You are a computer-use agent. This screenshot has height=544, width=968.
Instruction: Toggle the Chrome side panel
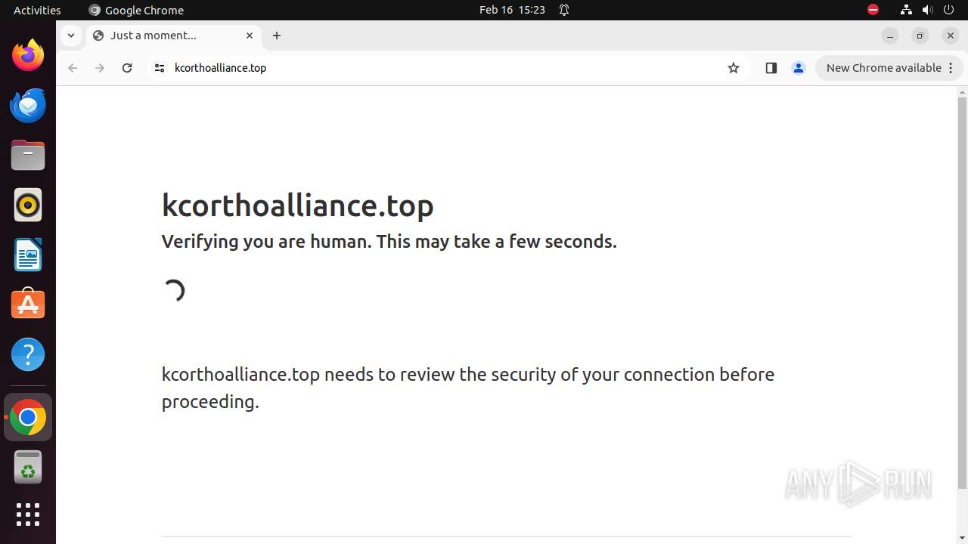click(771, 68)
